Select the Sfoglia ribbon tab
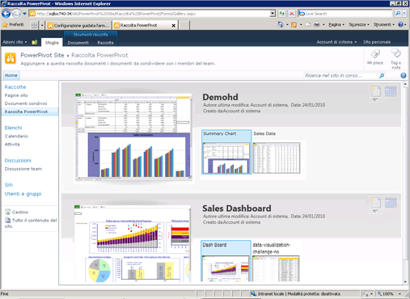410x299 pixels. 52,43
